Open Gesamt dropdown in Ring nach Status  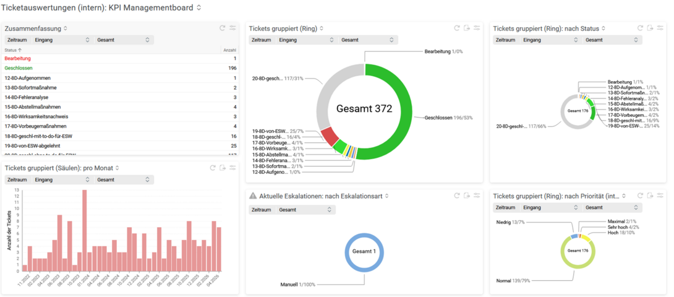coord(612,40)
